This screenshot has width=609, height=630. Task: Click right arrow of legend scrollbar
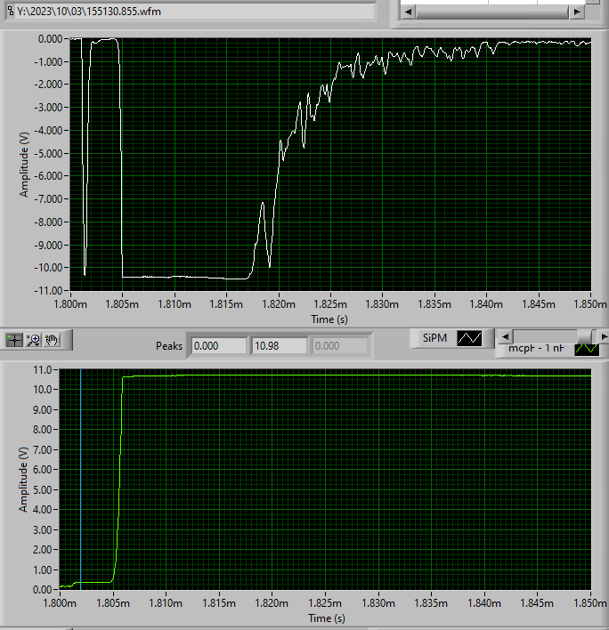(603, 336)
